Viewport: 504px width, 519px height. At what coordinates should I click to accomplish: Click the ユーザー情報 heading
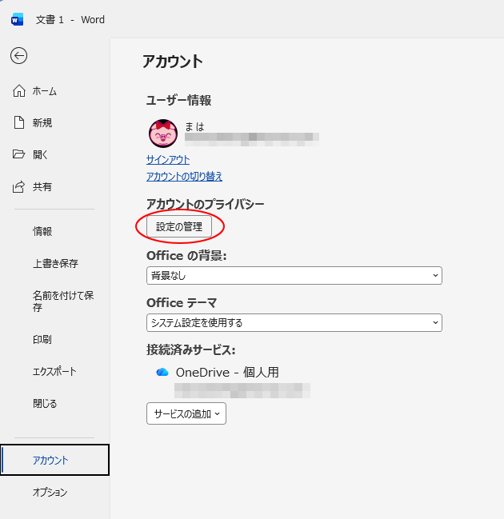179,100
